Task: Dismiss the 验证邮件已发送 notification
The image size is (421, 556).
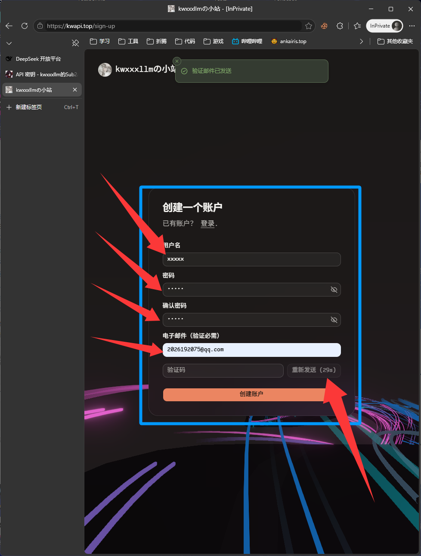Action: point(177,61)
